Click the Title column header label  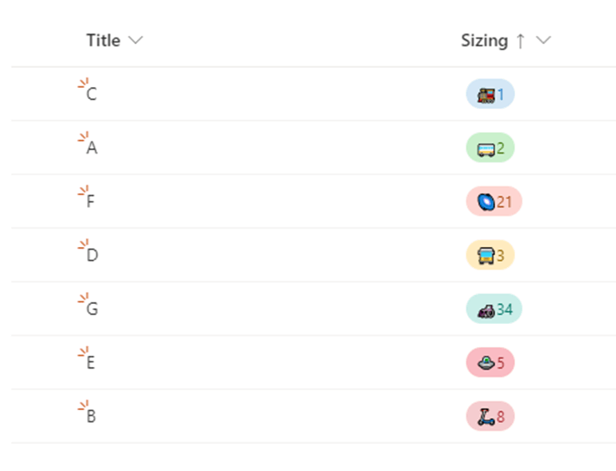[103, 41]
